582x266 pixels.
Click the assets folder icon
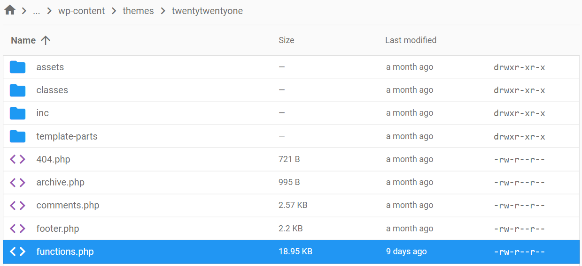(x=18, y=67)
